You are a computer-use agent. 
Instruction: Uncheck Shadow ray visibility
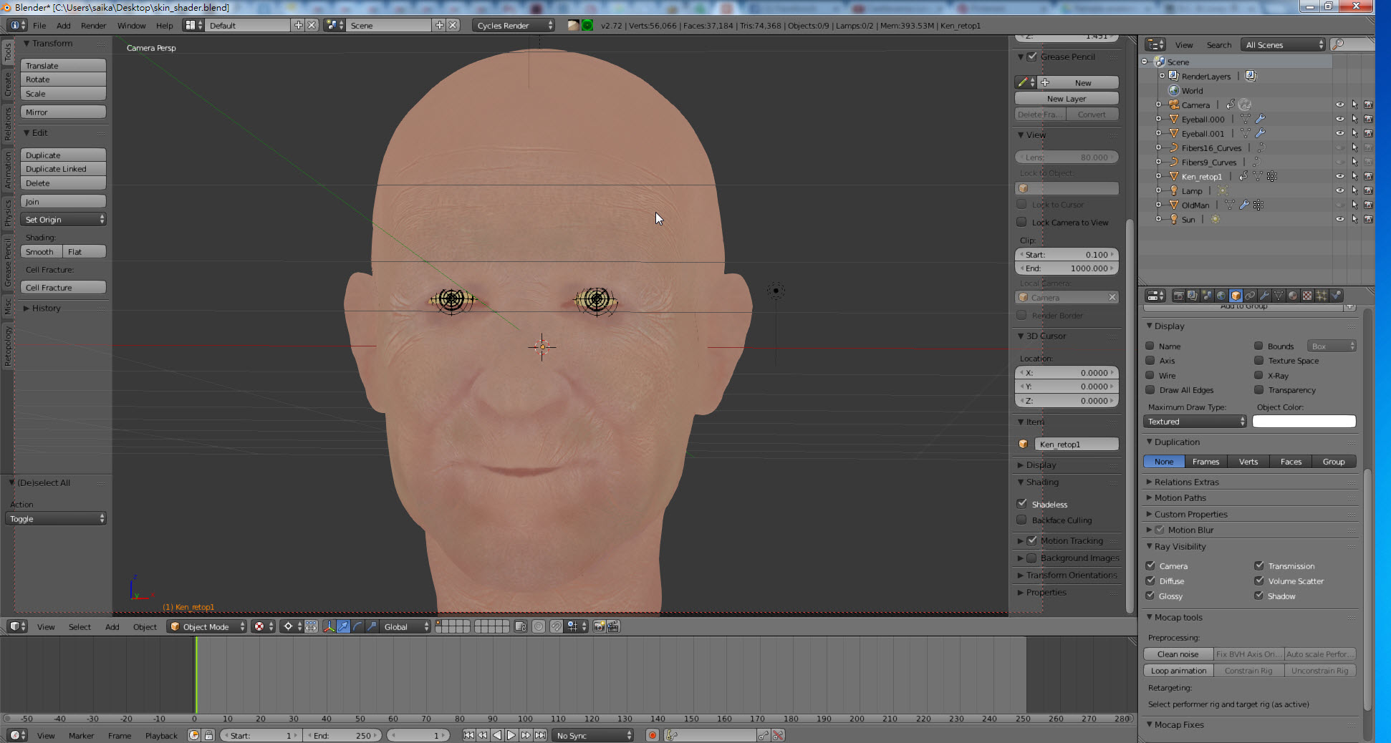(1259, 596)
